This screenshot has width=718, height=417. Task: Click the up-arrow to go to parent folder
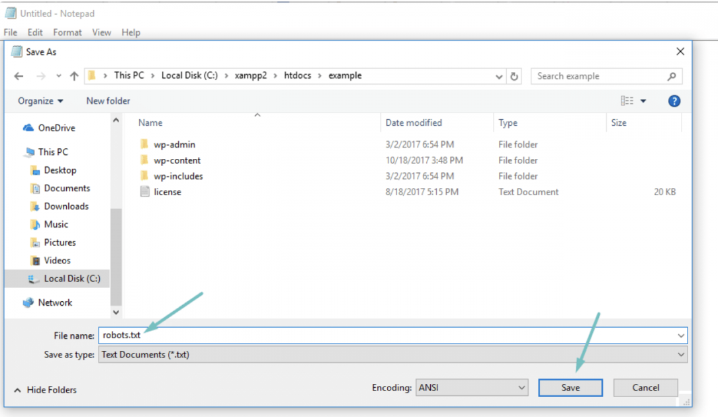73,75
